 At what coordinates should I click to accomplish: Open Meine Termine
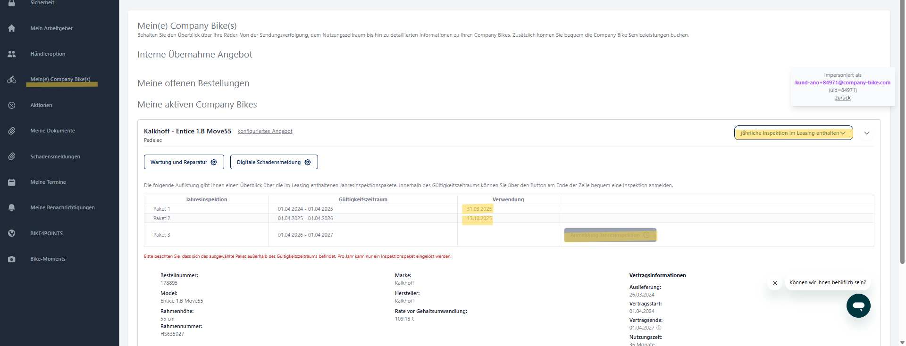tap(48, 182)
